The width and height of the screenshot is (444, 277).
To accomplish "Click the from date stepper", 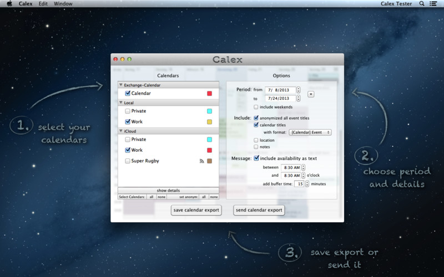I will 298,90.
